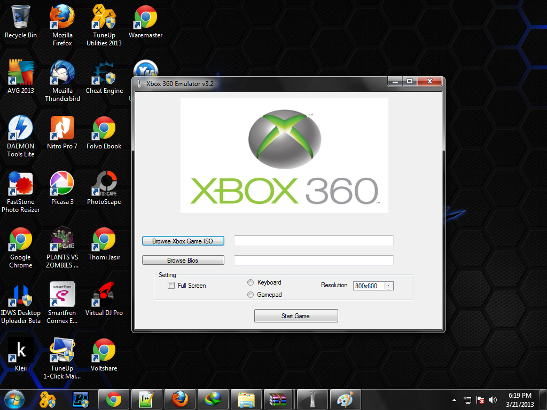This screenshot has width=547, height=410.
Task: Enable the Full Screen checkbox
Action: tap(171, 286)
